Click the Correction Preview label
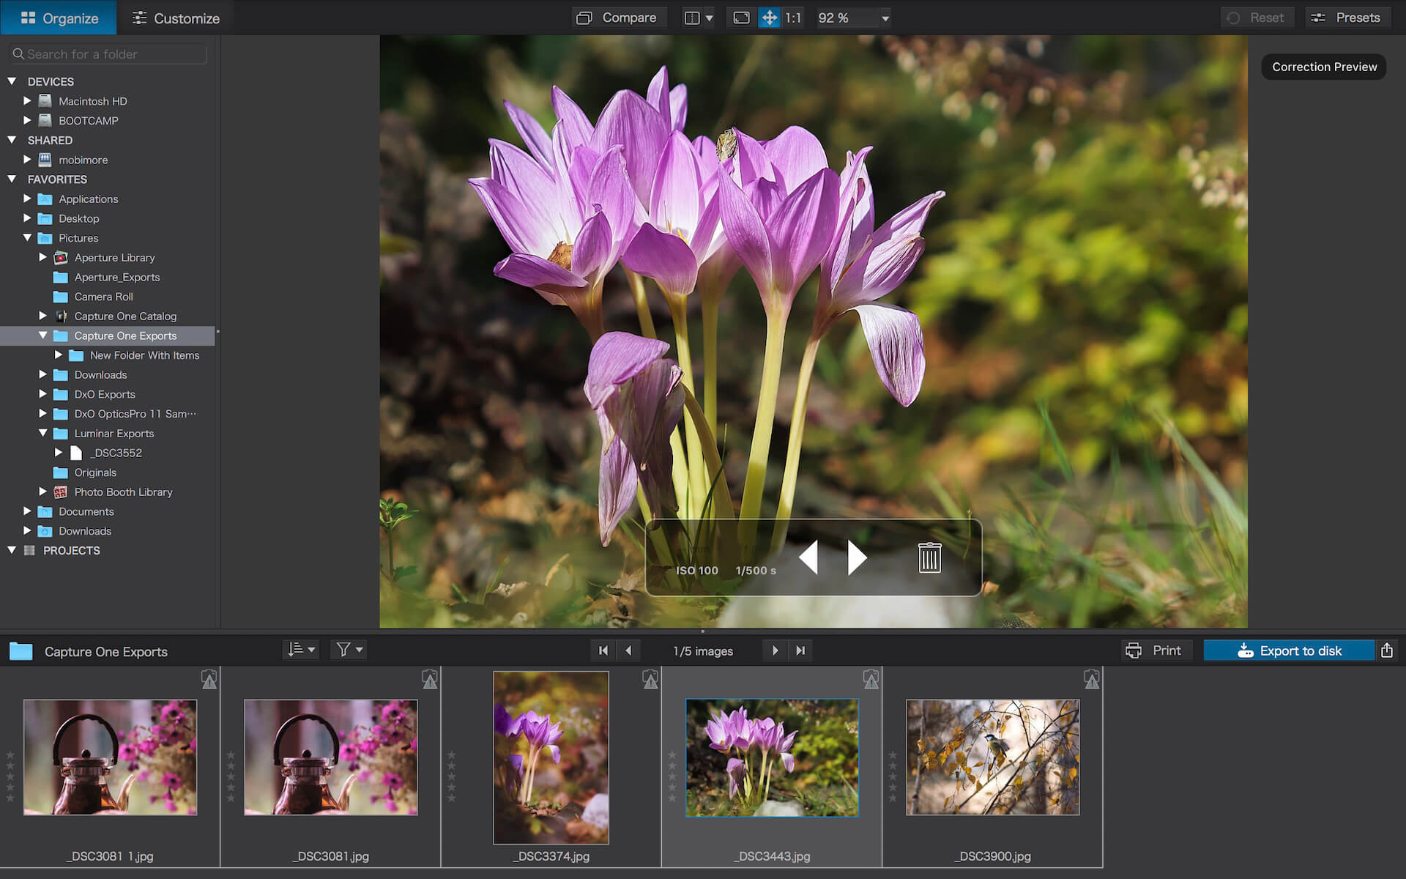The image size is (1406, 879). [x=1325, y=67]
